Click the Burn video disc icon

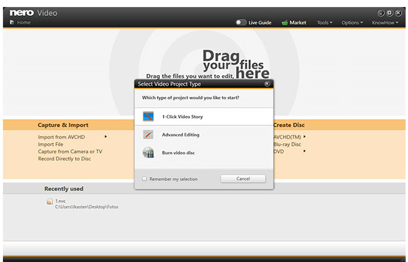pyautogui.click(x=148, y=153)
